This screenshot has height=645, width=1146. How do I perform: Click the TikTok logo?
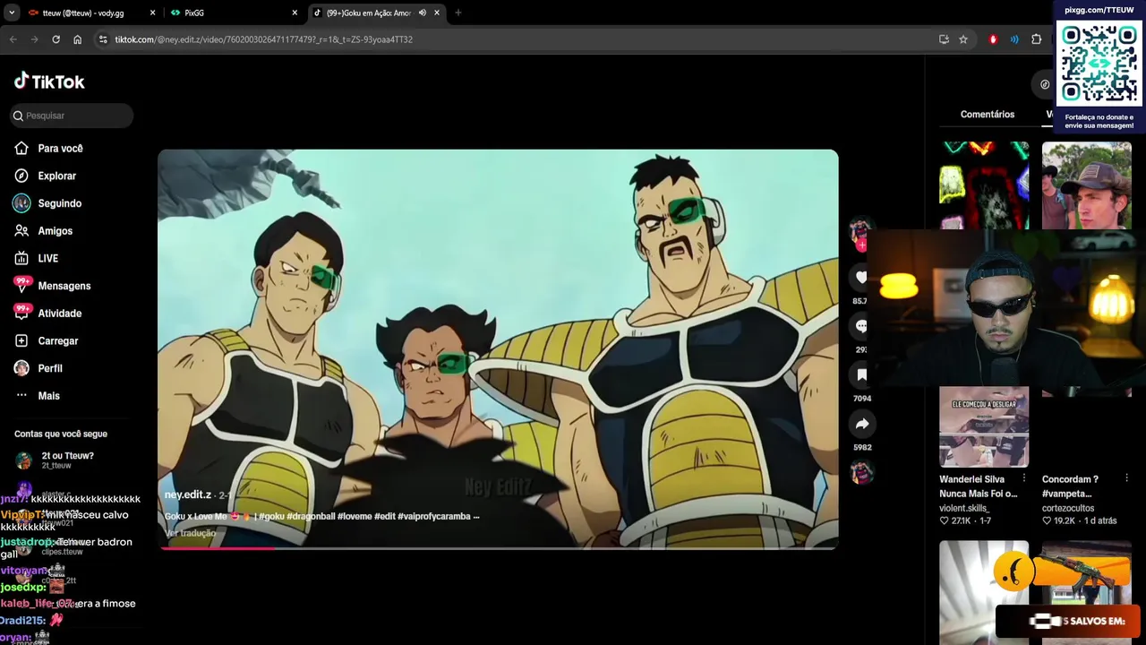[x=49, y=82]
